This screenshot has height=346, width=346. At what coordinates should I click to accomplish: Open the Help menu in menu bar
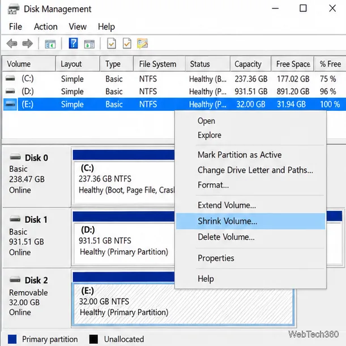106,27
